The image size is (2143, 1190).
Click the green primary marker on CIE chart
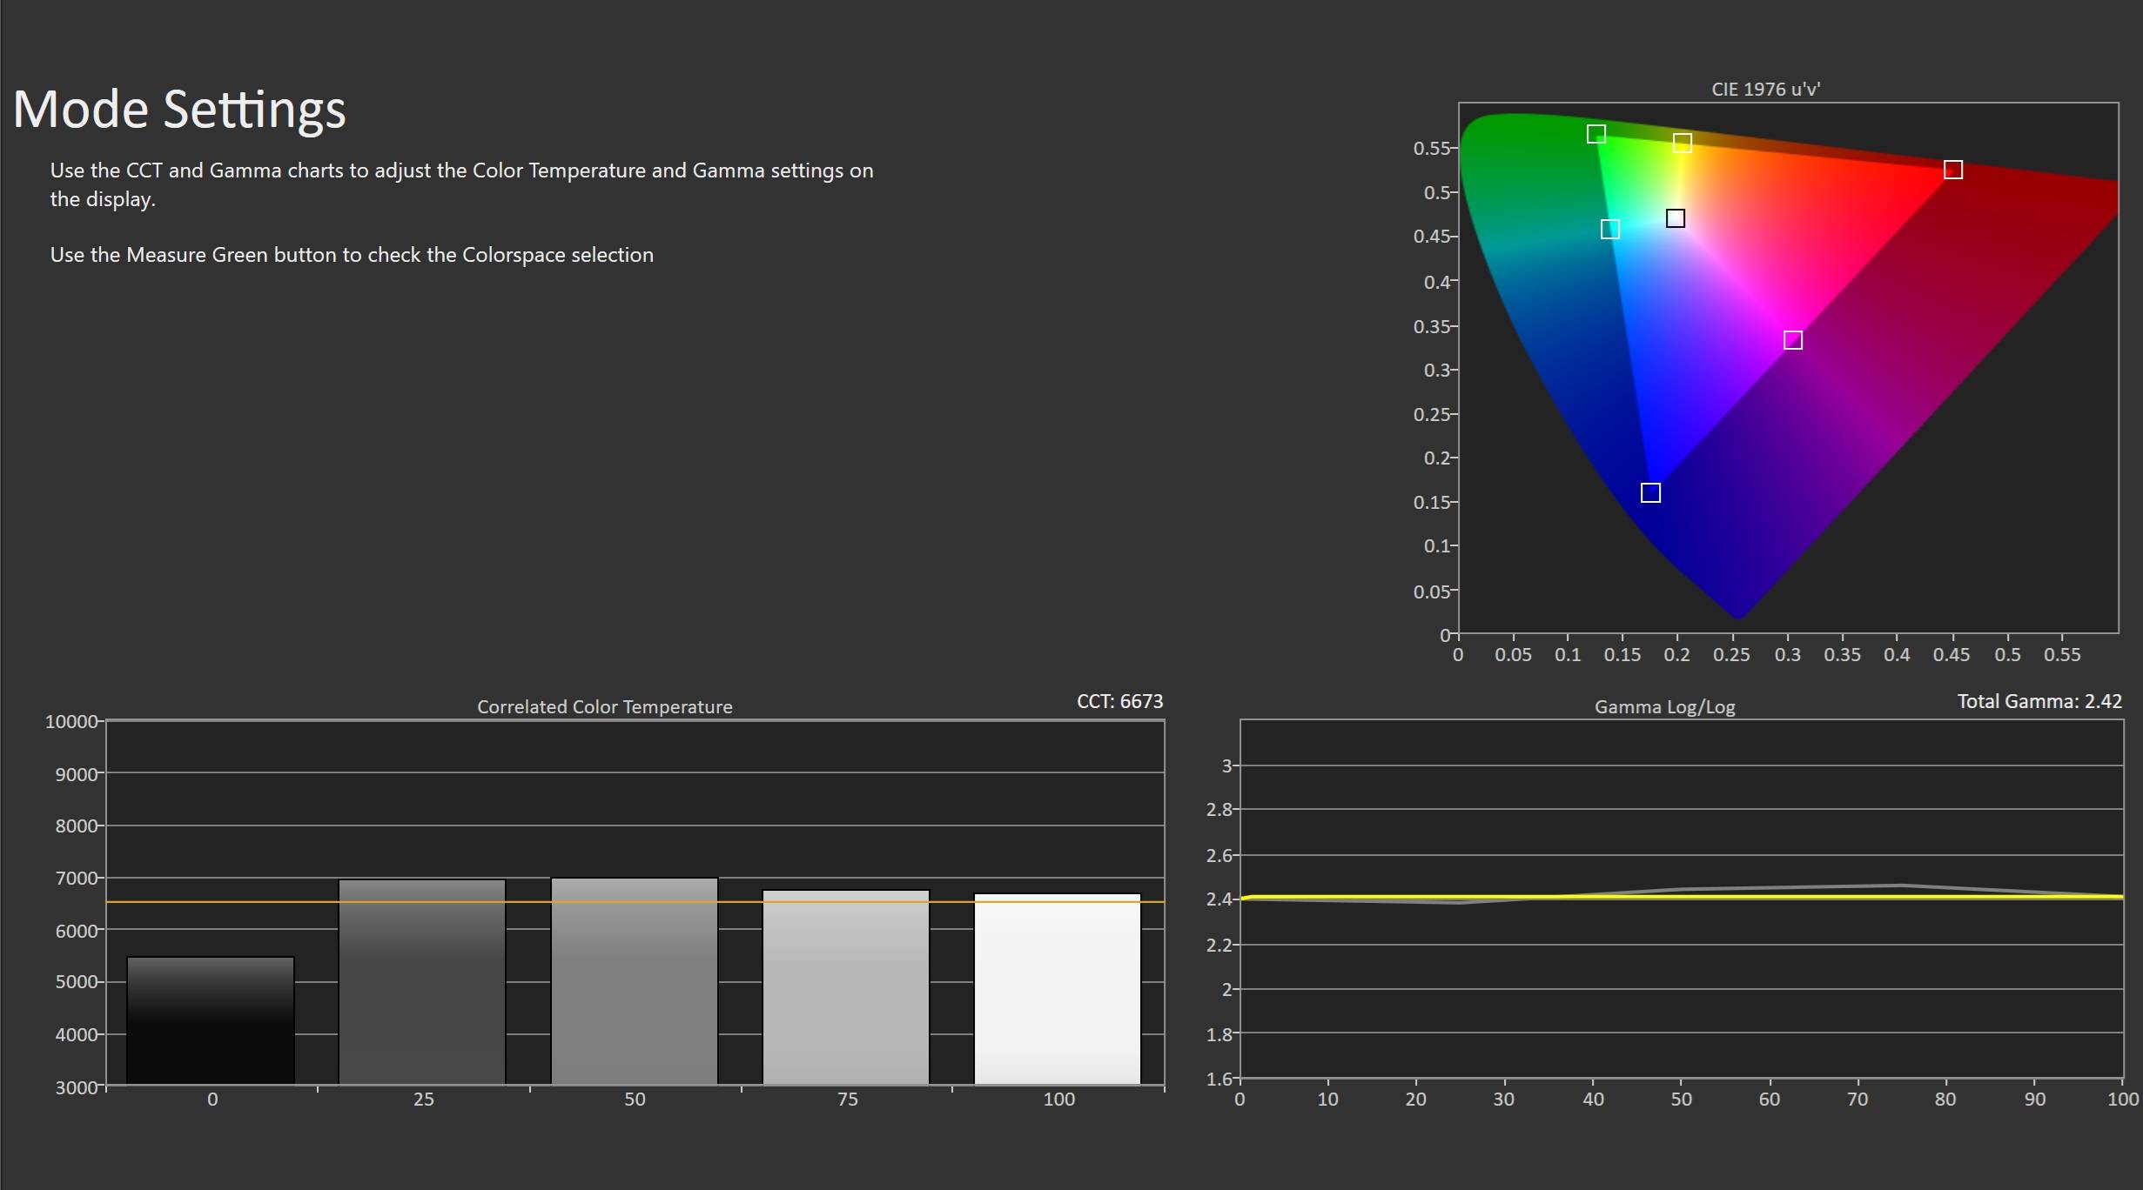[x=1595, y=134]
